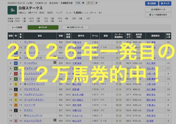Open horse link ベルダイナフェロー
The height and width of the screenshot is (124, 176).
34,95
